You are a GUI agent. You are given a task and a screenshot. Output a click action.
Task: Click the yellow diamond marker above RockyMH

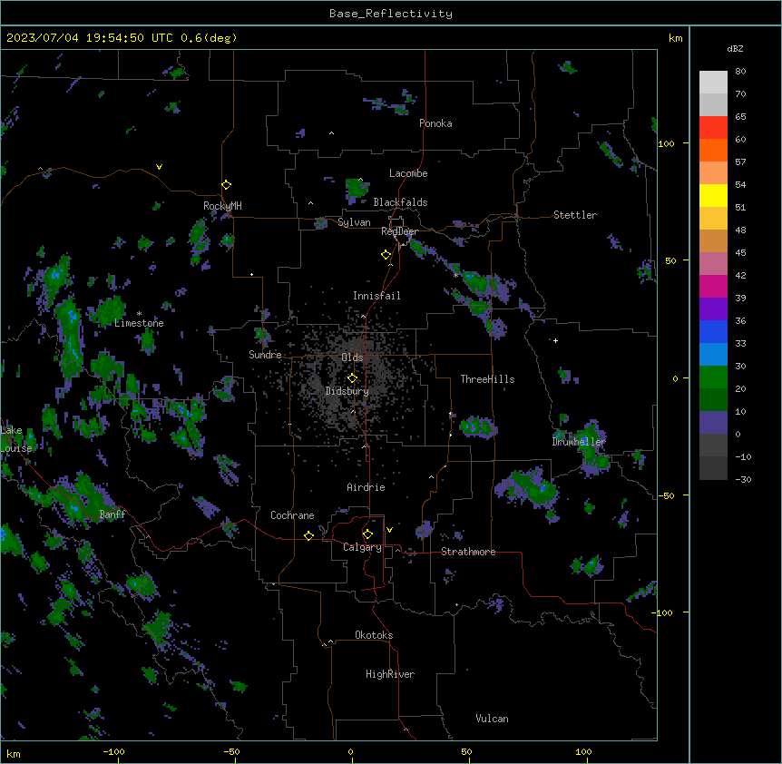(226, 185)
